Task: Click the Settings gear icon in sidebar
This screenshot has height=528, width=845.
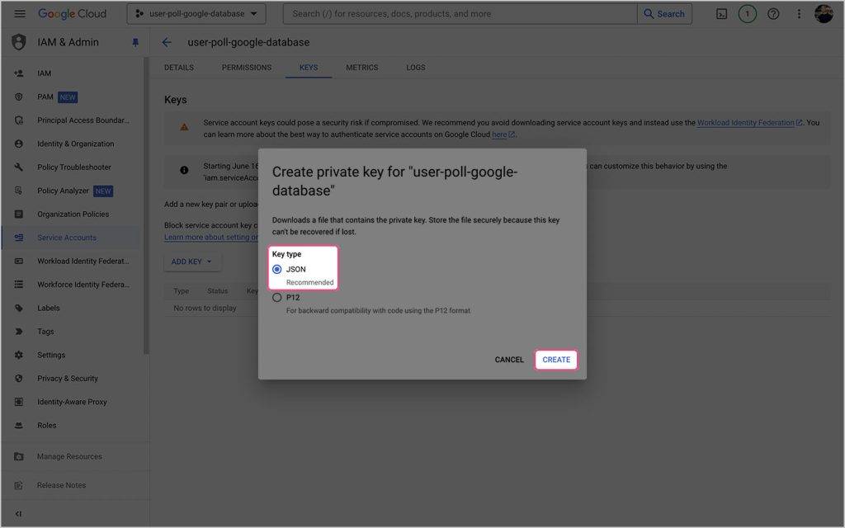Action: [19, 355]
